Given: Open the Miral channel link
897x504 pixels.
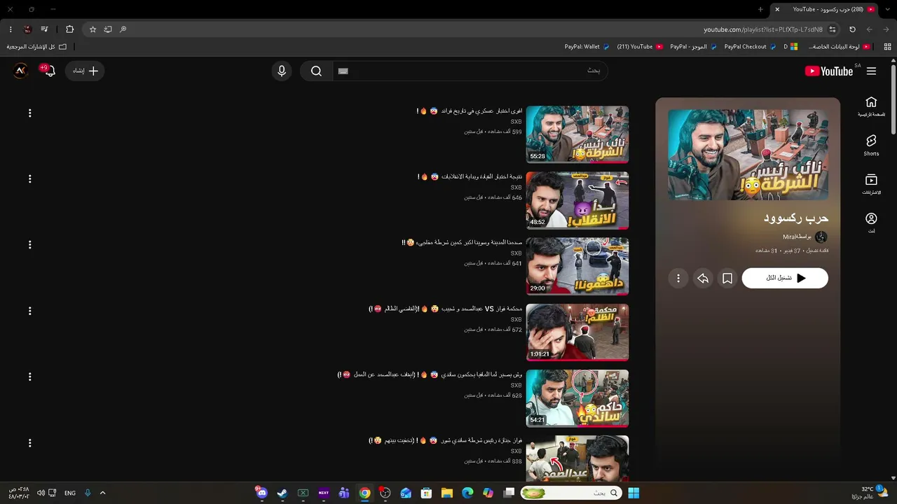Looking at the screenshot, I should [x=790, y=237].
